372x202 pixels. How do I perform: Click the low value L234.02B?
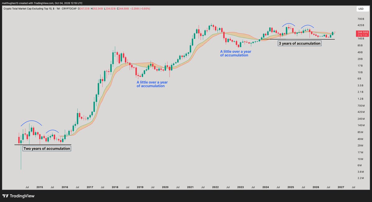110,9
